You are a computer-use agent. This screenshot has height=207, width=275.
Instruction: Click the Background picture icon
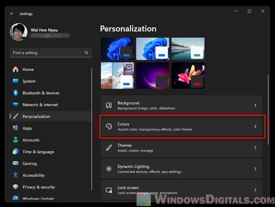tap(109, 105)
